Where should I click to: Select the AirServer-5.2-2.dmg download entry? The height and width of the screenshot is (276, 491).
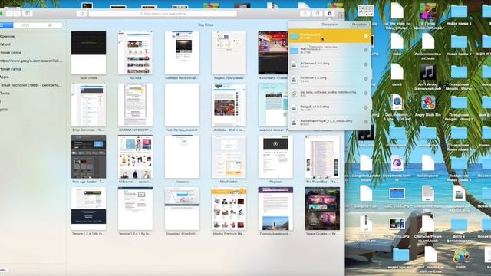coord(329,64)
